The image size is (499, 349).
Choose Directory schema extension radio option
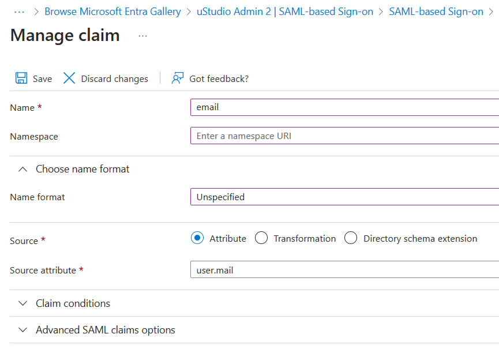pos(351,238)
